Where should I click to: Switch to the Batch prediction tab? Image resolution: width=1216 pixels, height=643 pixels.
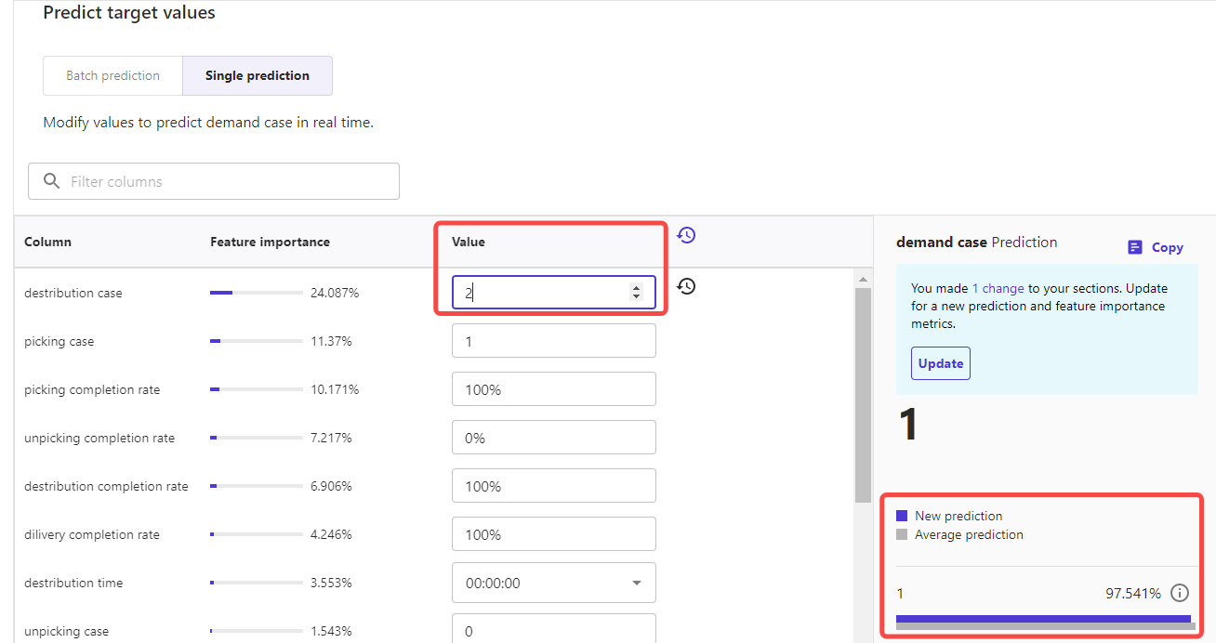112,75
